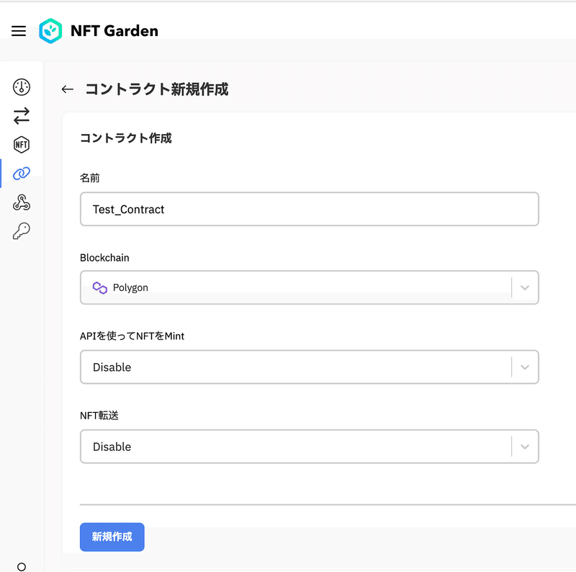Expand the Blockchain dropdown chevron
Image resolution: width=576 pixels, height=572 pixels.
tap(525, 287)
